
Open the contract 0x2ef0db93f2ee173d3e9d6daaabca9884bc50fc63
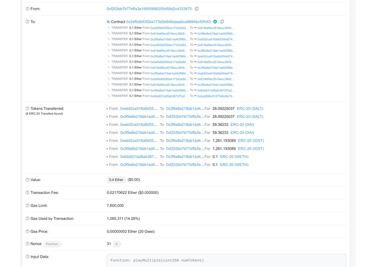tap(169, 22)
